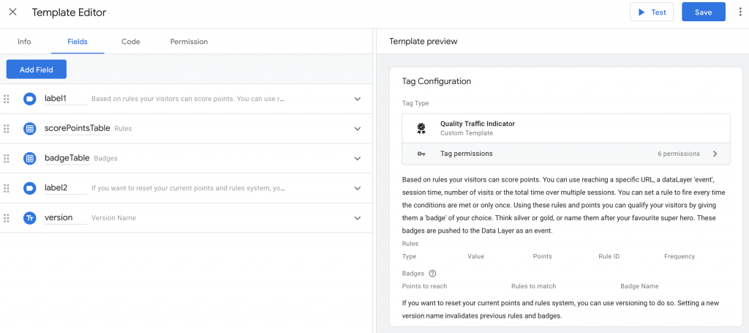Click the text input icon for version

pos(29,218)
